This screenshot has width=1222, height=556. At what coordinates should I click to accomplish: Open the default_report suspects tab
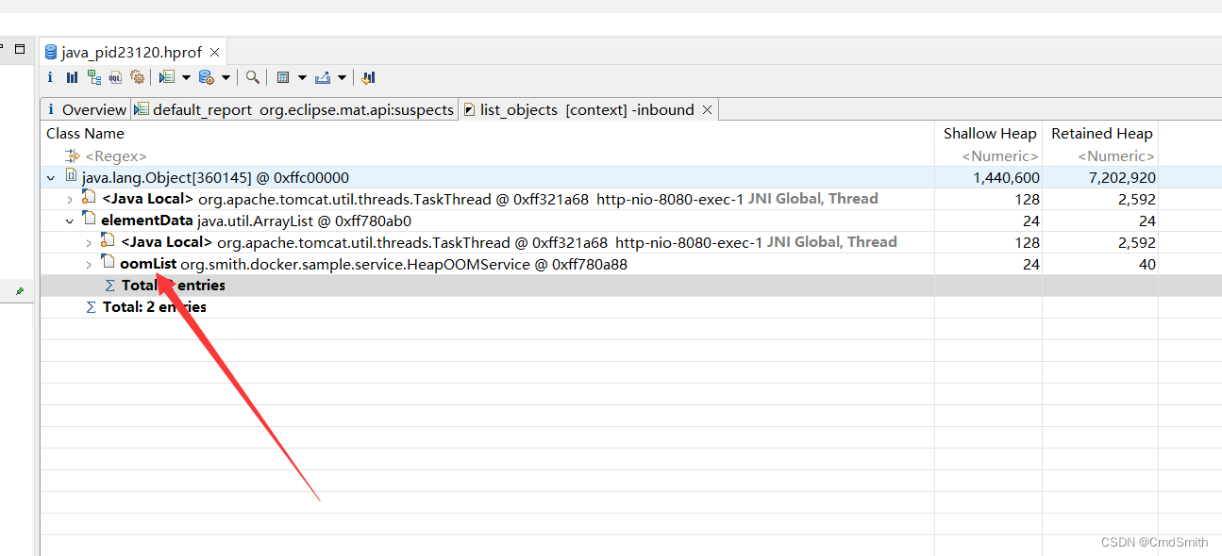pos(294,109)
